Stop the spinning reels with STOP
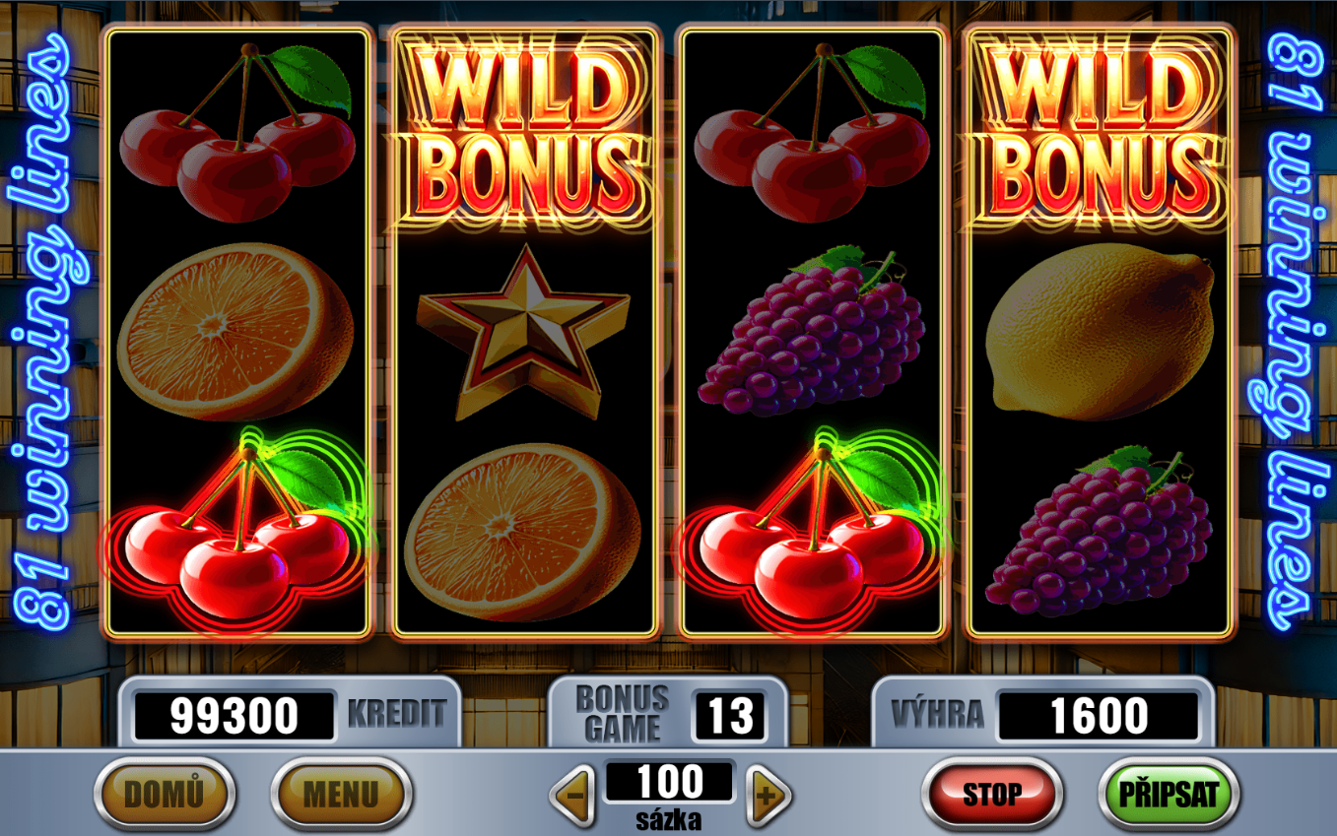The image size is (1337, 836). click(992, 794)
